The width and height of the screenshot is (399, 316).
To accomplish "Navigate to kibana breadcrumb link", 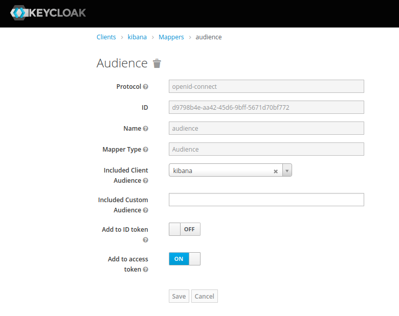I will tap(137, 37).
